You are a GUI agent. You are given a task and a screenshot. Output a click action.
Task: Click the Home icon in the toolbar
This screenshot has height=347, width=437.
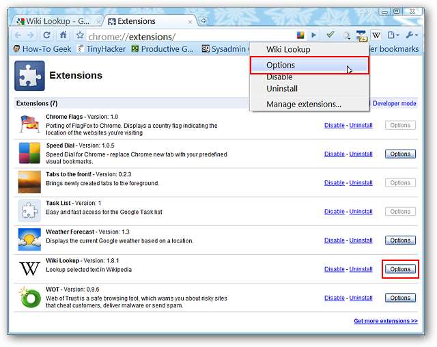pos(64,36)
